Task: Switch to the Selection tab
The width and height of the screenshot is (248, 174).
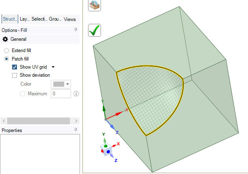Action: point(40,19)
